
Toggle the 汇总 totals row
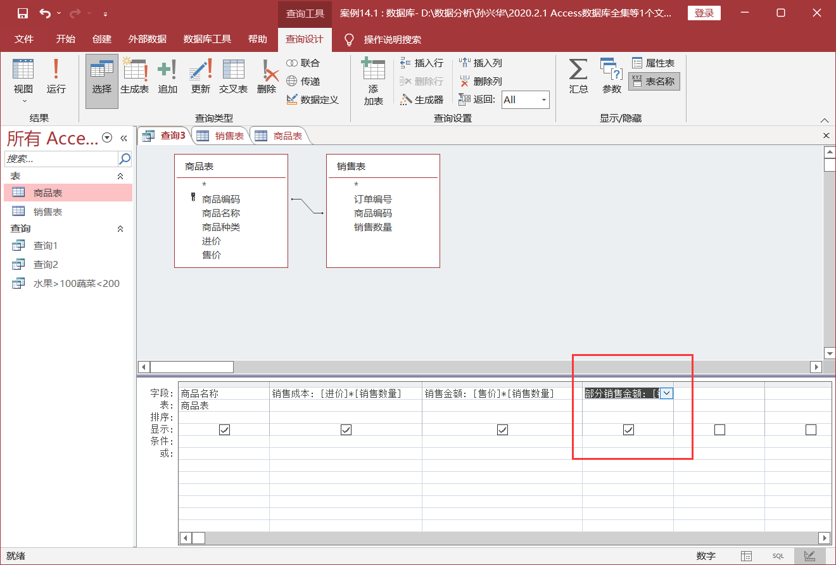pyautogui.click(x=578, y=77)
